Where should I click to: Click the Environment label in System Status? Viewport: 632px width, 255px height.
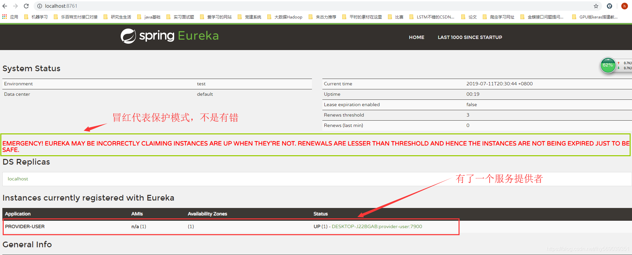tap(18, 84)
